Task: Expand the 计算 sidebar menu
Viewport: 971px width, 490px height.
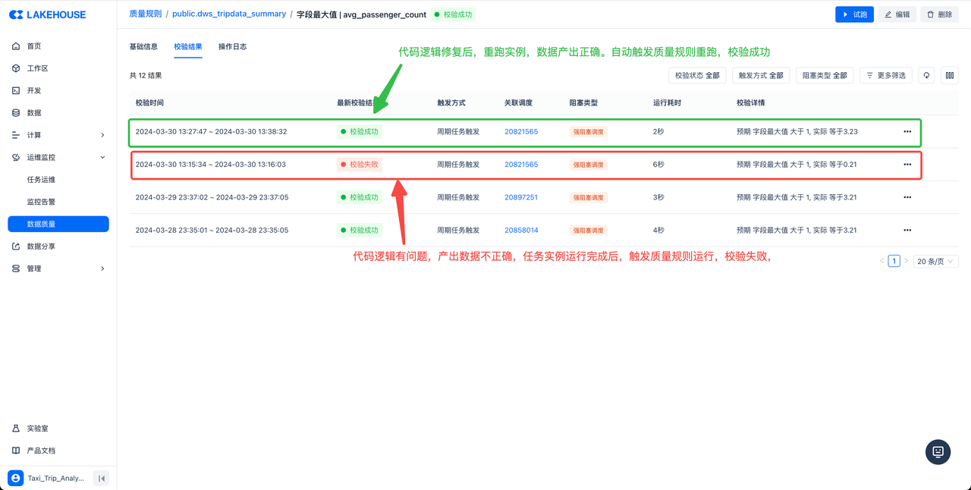Action: pyautogui.click(x=102, y=135)
